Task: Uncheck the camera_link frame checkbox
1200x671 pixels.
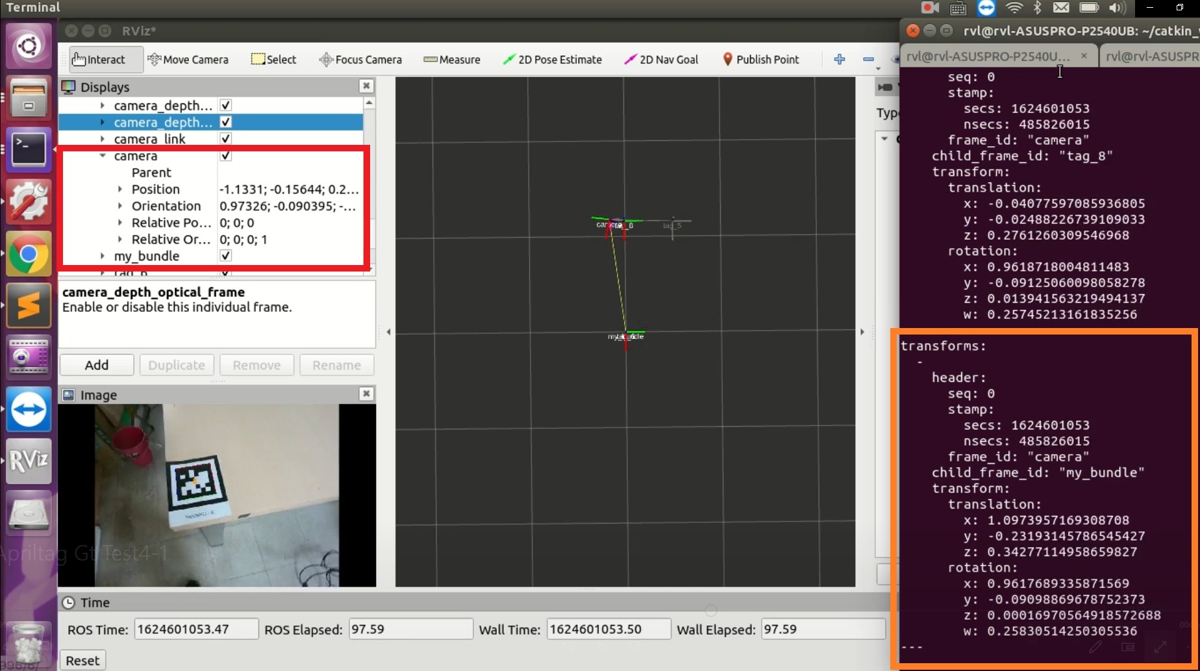Action: 225,138
